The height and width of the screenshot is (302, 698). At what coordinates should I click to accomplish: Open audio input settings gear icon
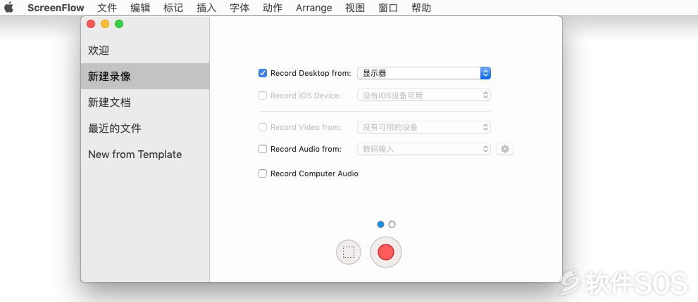[x=505, y=149]
